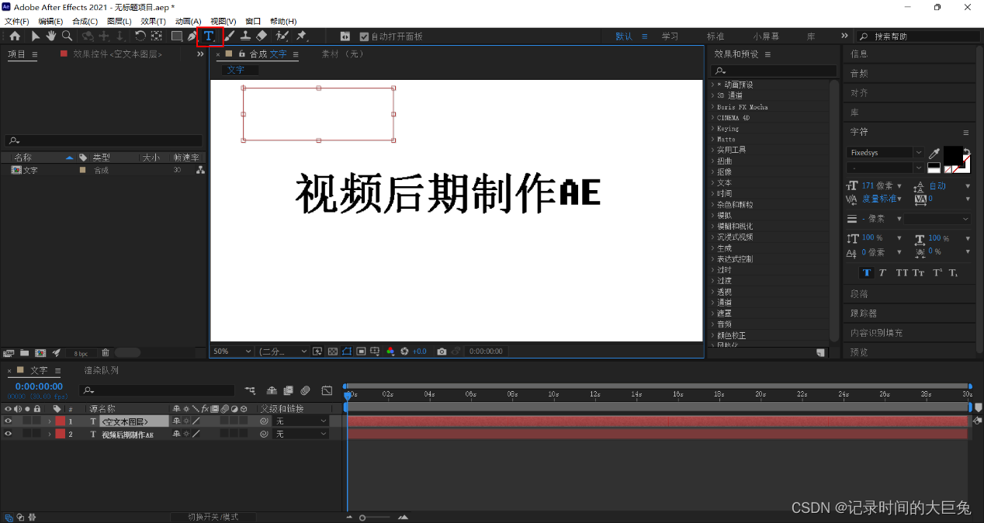Open the 段落 panel
Image resolution: width=984 pixels, height=523 pixels.
click(859, 294)
